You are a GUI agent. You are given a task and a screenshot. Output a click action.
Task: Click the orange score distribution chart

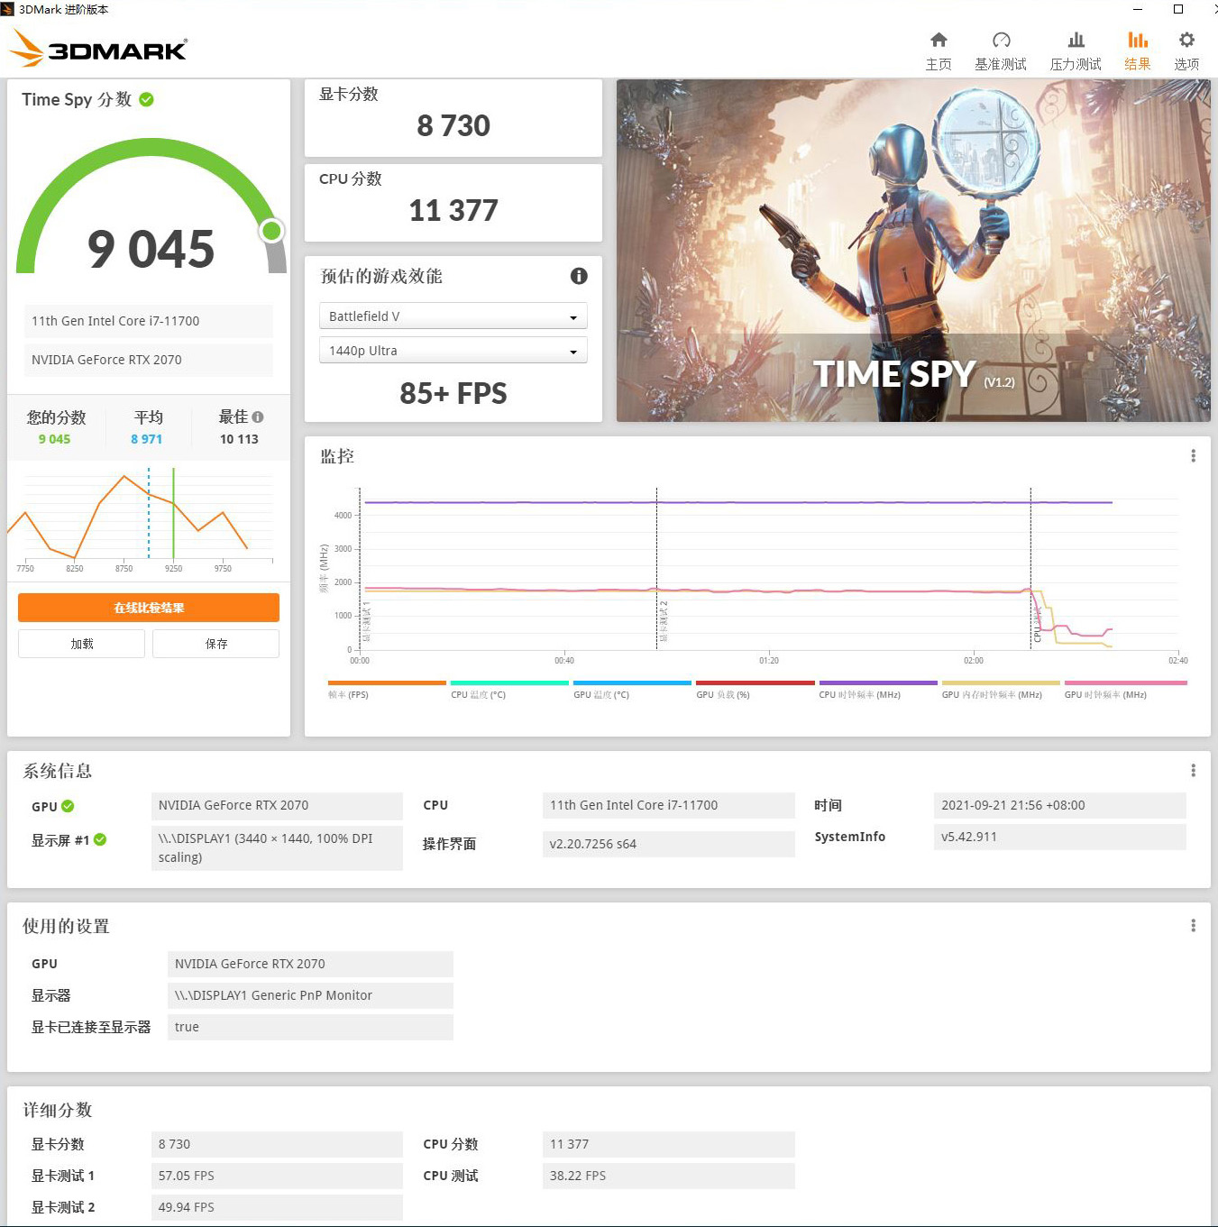tap(141, 519)
